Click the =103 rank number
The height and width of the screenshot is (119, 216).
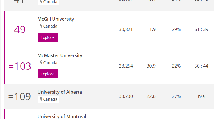[x=20, y=66]
